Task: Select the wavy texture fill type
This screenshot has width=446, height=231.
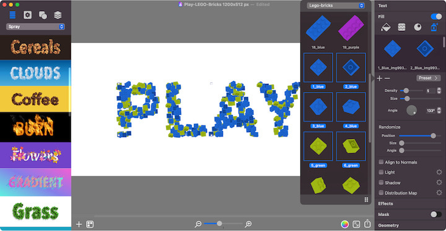Action: coord(401,27)
